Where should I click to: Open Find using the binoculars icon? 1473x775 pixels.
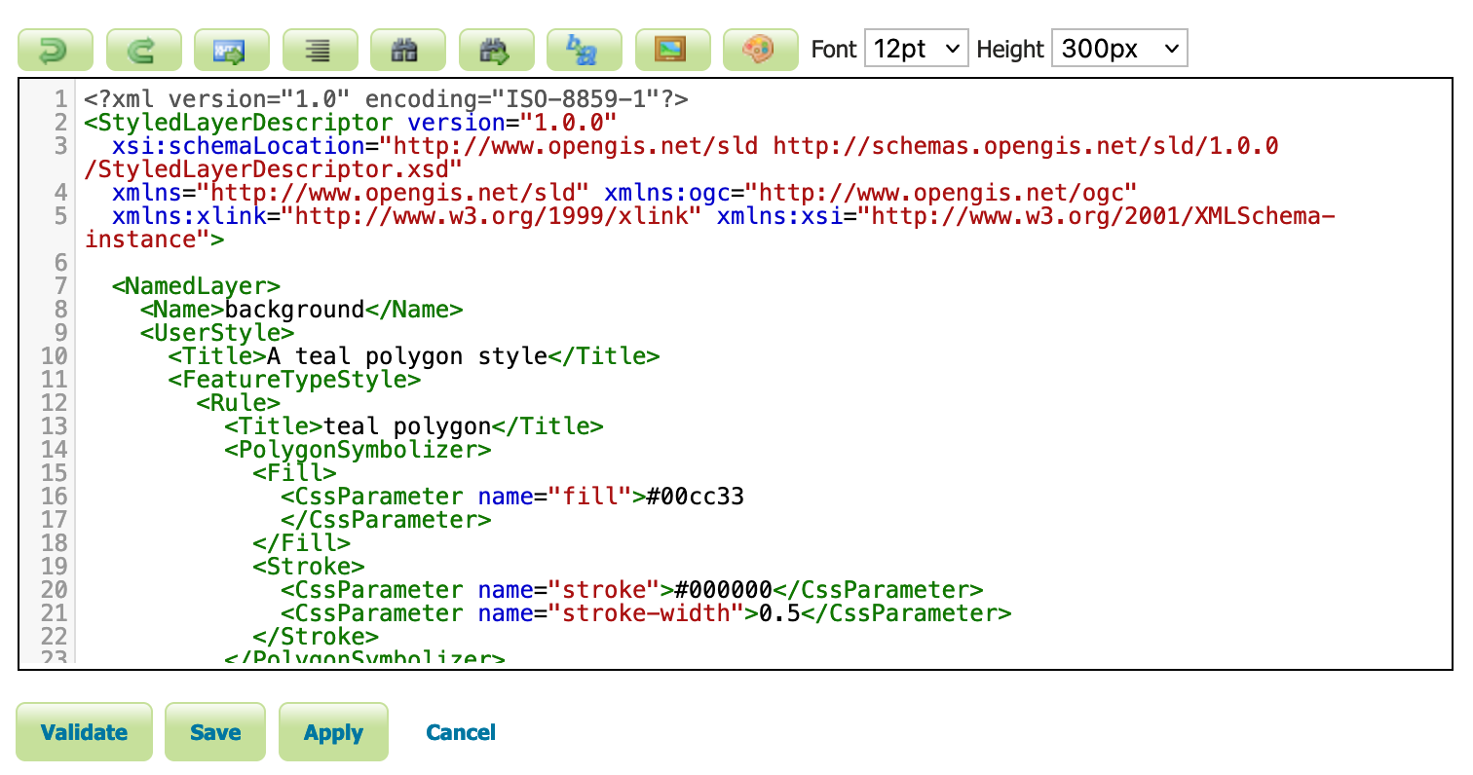coord(408,50)
